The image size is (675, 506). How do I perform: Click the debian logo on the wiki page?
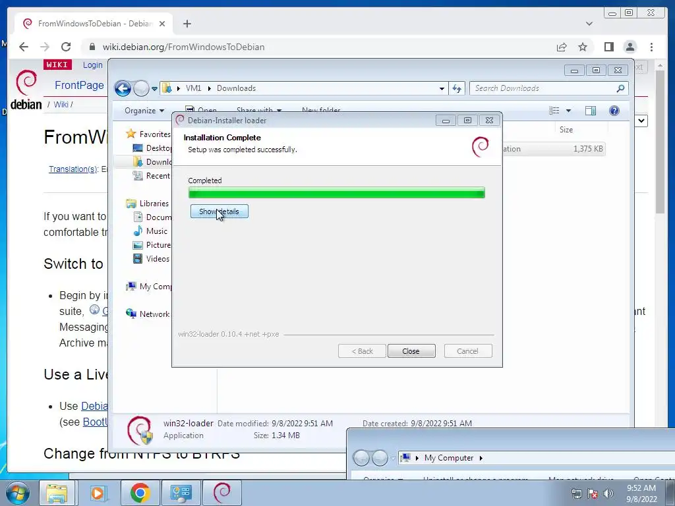26,90
